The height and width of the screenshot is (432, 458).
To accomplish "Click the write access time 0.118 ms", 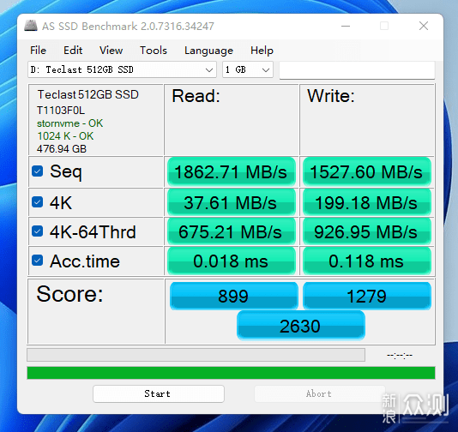I will [x=366, y=261].
